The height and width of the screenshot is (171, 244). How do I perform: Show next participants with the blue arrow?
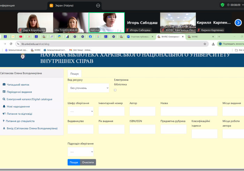point(238,23)
